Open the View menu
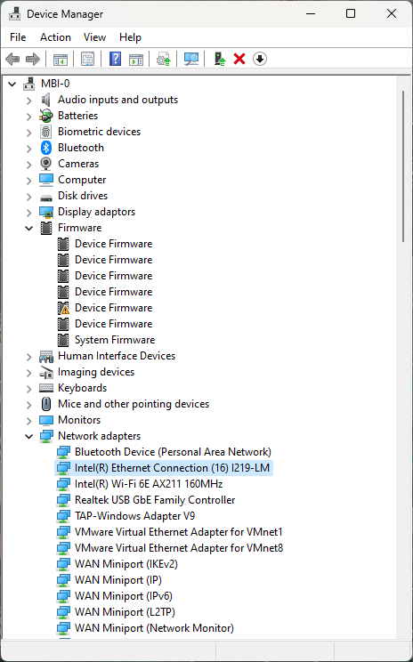Screen dimensions: 413x662 point(94,37)
